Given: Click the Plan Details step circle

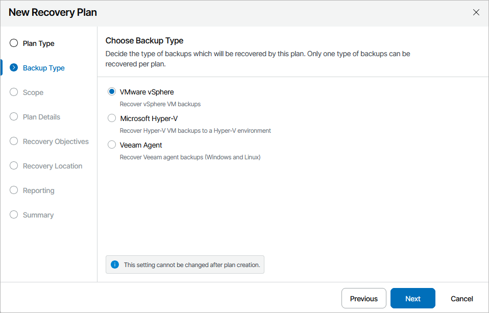Looking at the screenshot, I should tap(13, 116).
